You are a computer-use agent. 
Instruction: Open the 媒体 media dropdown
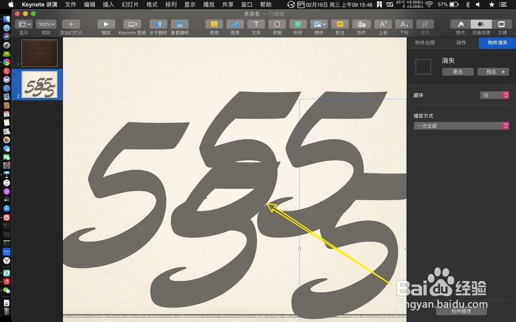click(319, 24)
